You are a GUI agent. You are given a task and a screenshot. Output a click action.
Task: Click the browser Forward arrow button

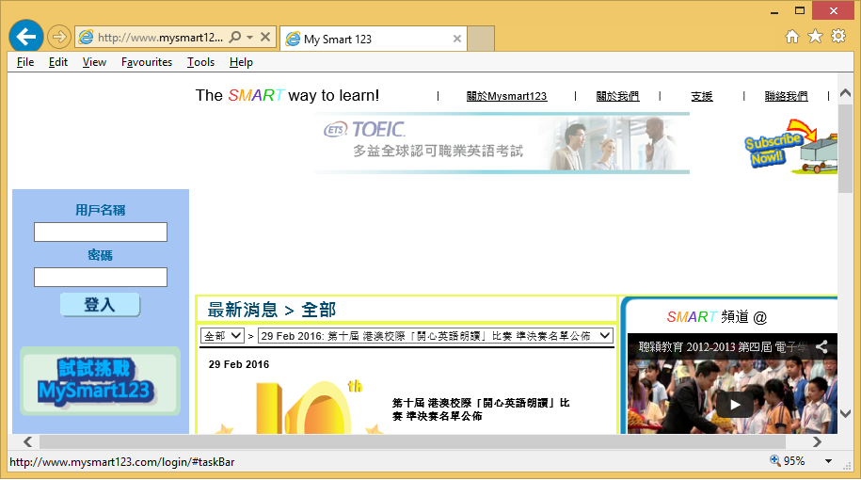coord(58,38)
